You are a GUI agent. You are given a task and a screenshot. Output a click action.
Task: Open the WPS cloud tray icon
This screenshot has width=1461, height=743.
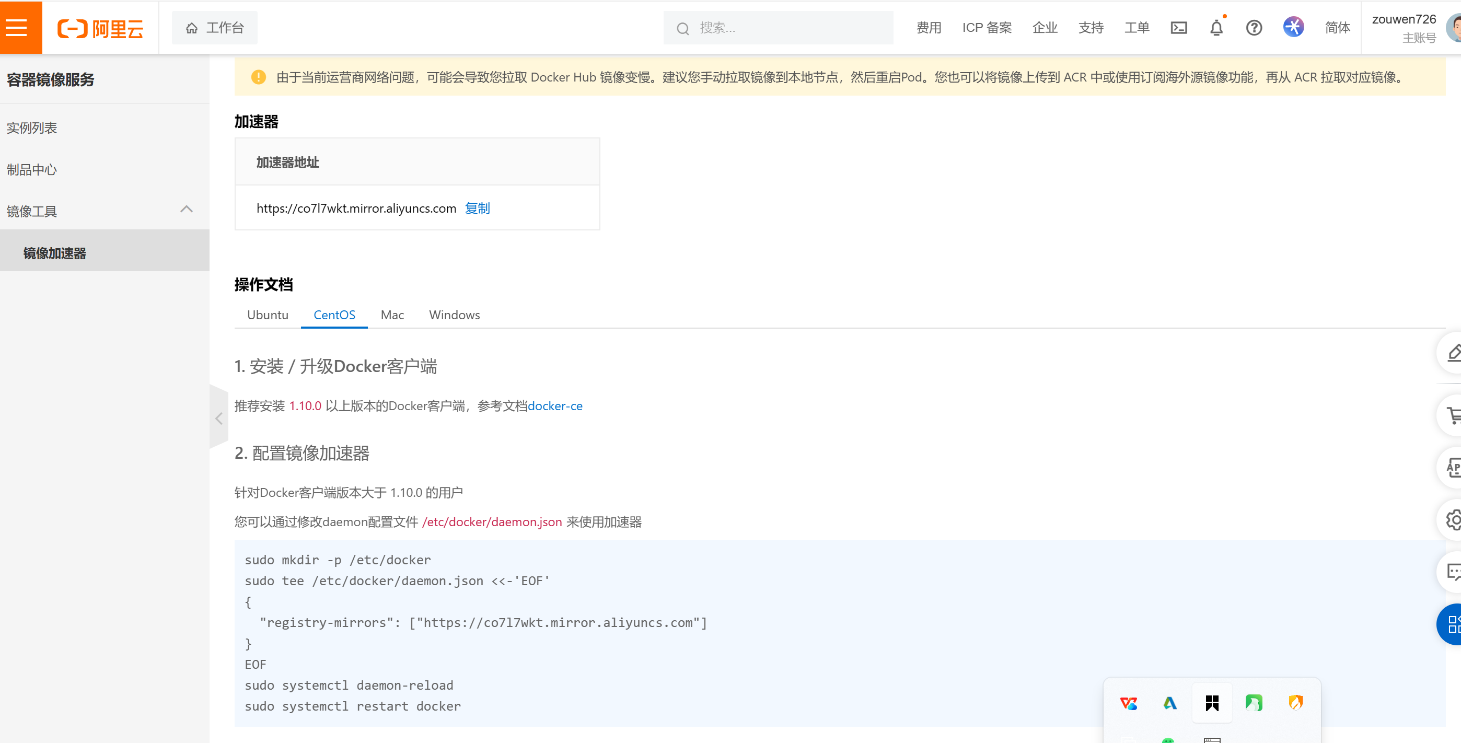[x=1129, y=703]
